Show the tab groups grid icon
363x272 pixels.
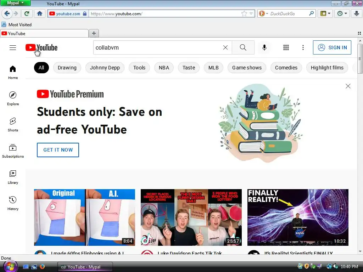pos(359,33)
